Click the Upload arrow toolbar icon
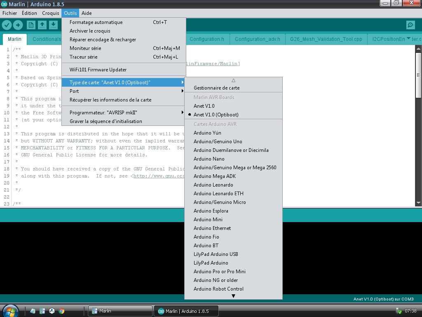 (18, 25)
